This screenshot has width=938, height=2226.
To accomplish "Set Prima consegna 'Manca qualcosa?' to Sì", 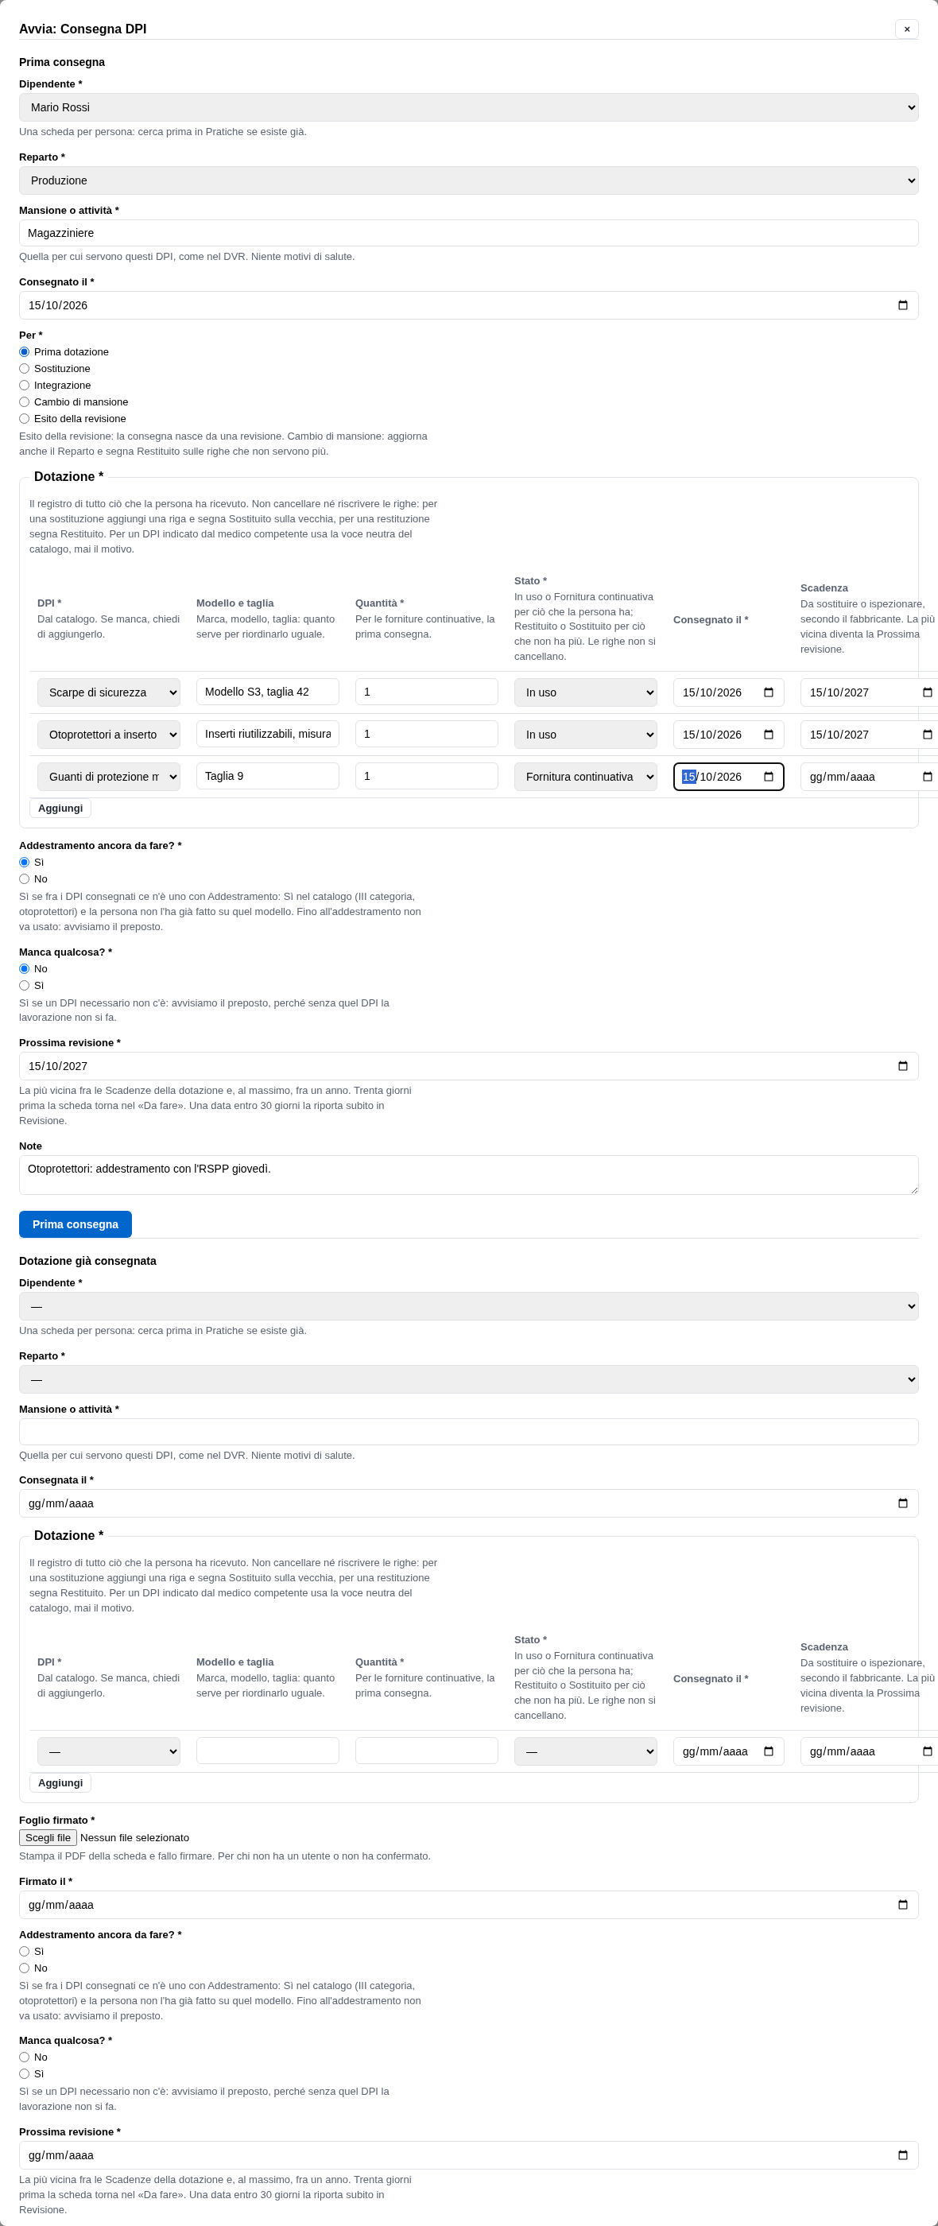I will [24, 985].
